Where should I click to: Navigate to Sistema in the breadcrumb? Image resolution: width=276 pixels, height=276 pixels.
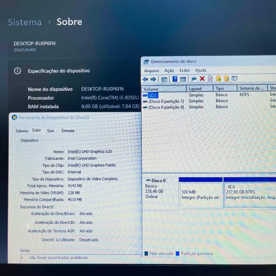(x=25, y=22)
